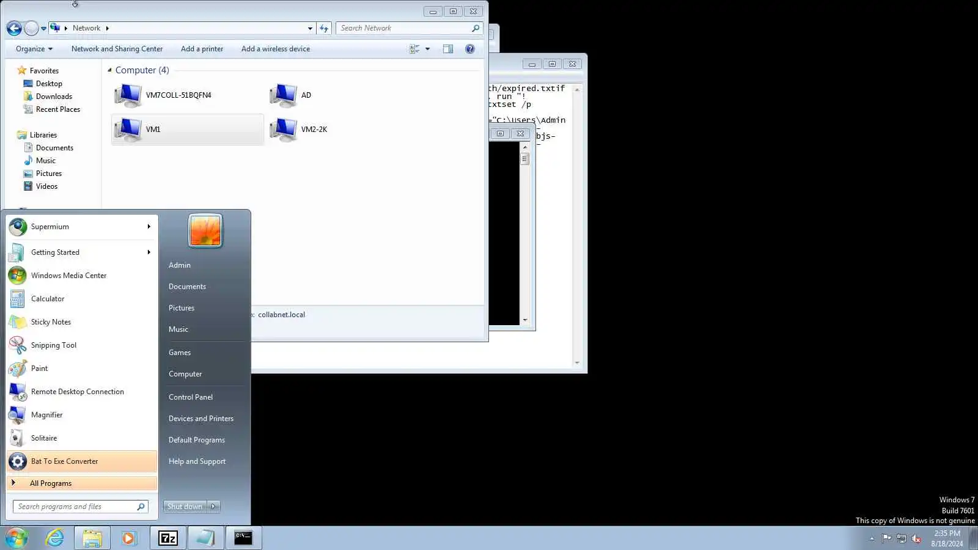Open Getting Started in Start menu

click(81, 252)
